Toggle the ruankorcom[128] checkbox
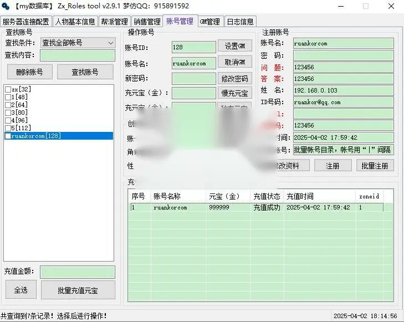 pos(8,136)
